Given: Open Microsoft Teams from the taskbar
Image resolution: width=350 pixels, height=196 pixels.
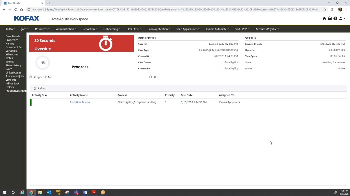Looking at the screenshot, I should tap(76, 192).
